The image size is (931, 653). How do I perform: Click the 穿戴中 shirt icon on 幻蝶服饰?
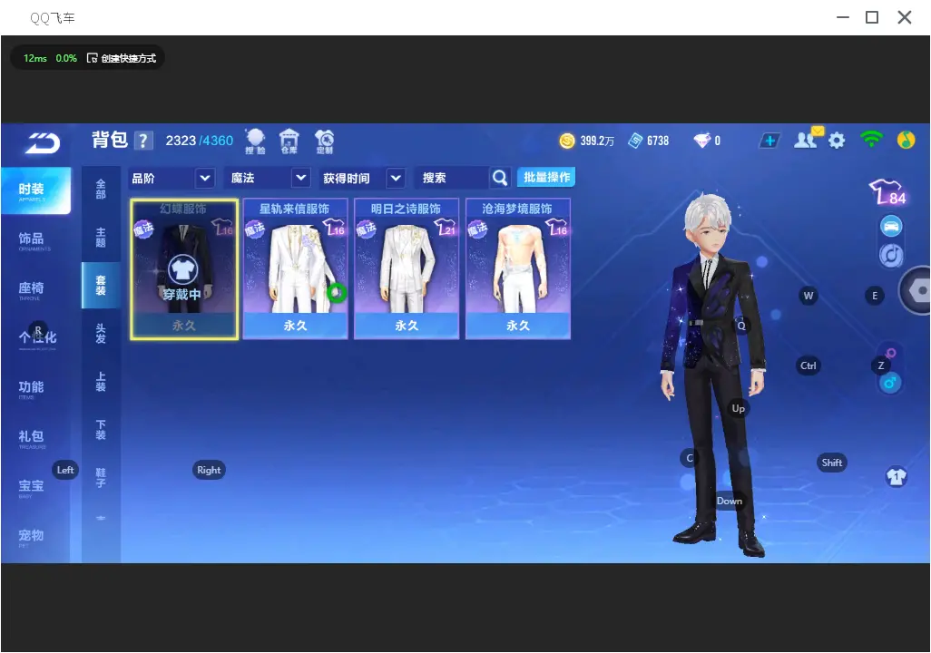point(183,270)
